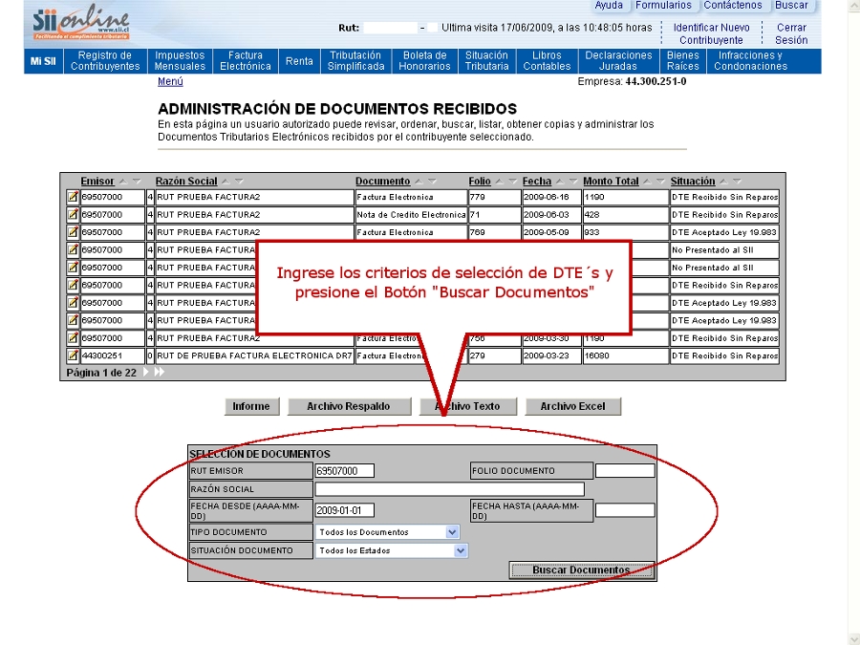The image size is (860, 645).
Task: Open Infracciones y Condonaciones menu
Action: click(x=750, y=61)
